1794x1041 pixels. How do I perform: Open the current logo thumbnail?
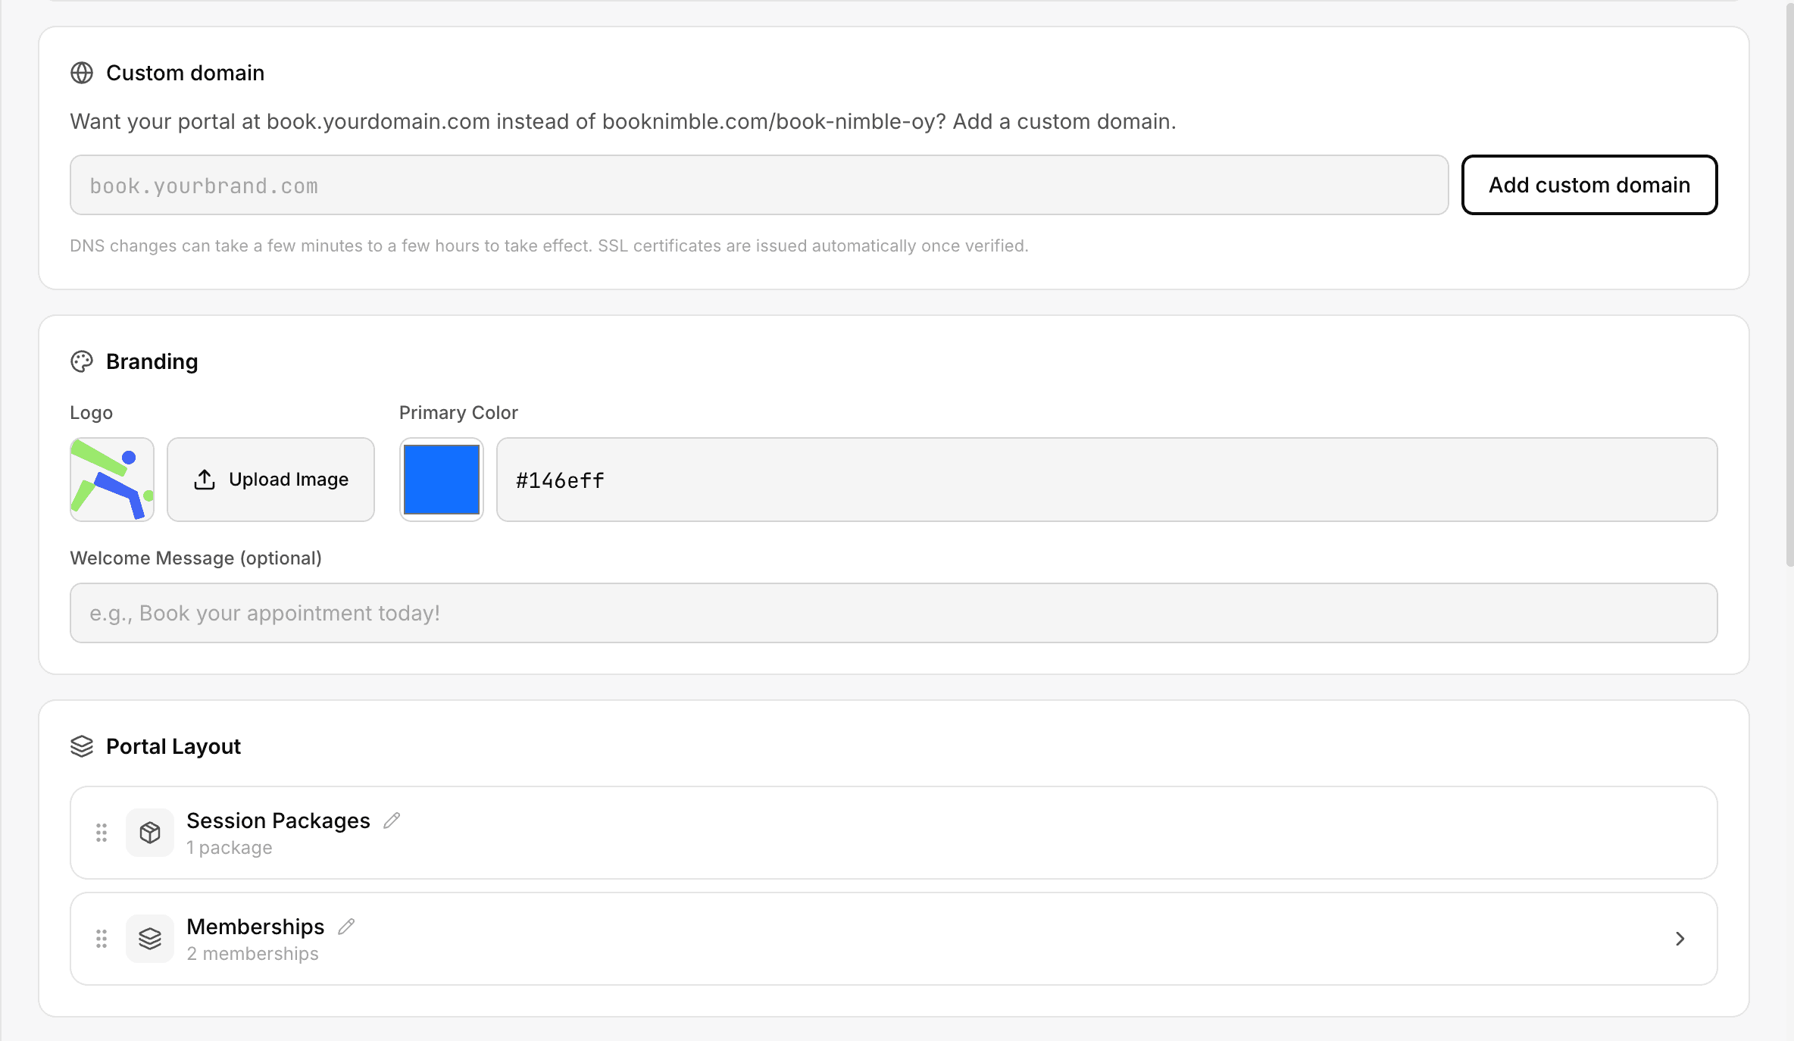[112, 480]
